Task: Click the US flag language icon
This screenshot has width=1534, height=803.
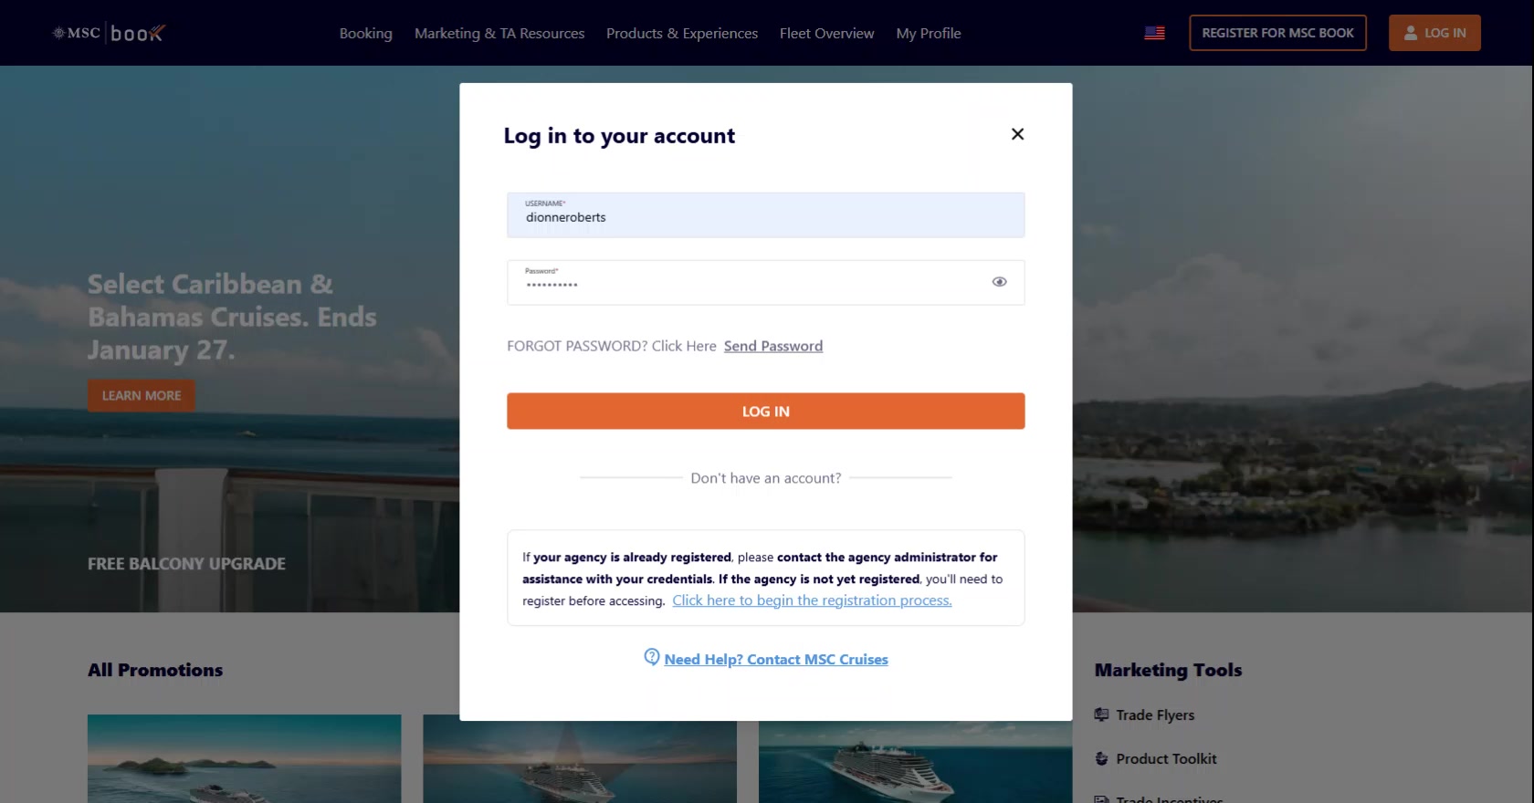Action: coord(1154,33)
